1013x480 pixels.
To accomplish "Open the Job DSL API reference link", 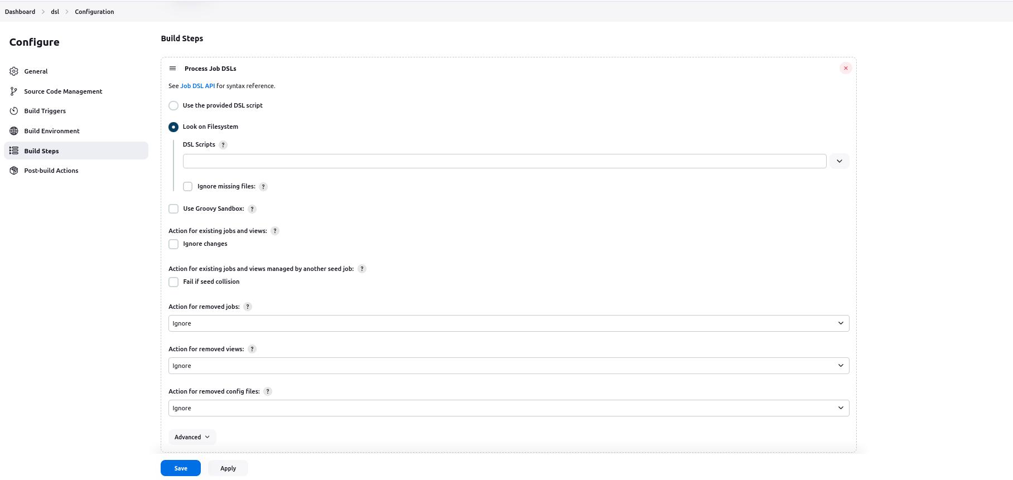I will (x=197, y=86).
